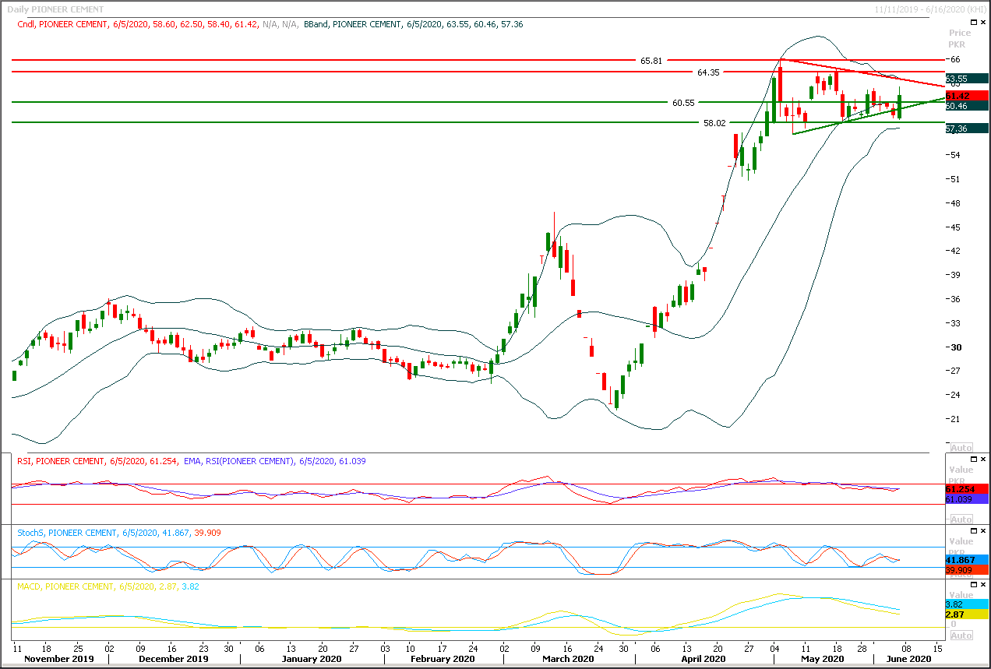Click 'November 2019' on the time axis
991x669 pixels.
[58, 659]
